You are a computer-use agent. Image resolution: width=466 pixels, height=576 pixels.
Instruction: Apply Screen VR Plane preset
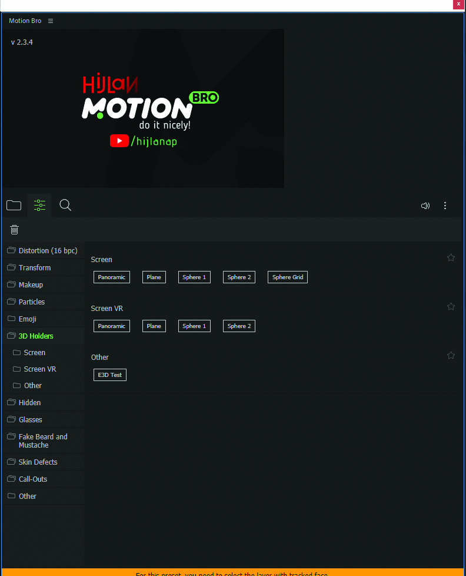click(154, 326)
